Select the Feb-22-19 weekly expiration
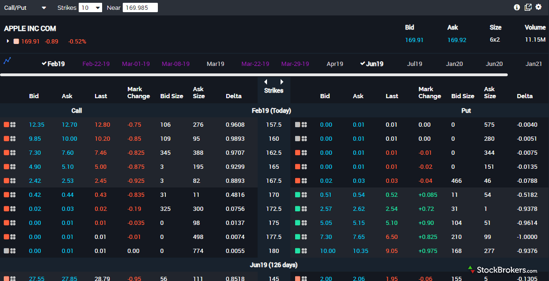 (x=96, y=64)
